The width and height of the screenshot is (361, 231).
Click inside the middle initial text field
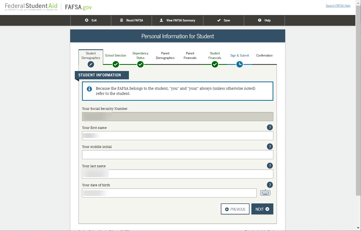[177, 155]
